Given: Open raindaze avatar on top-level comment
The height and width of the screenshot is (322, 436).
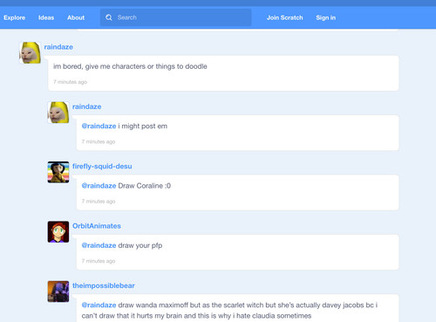Looking at the screenshot, I should pos(30,52).
